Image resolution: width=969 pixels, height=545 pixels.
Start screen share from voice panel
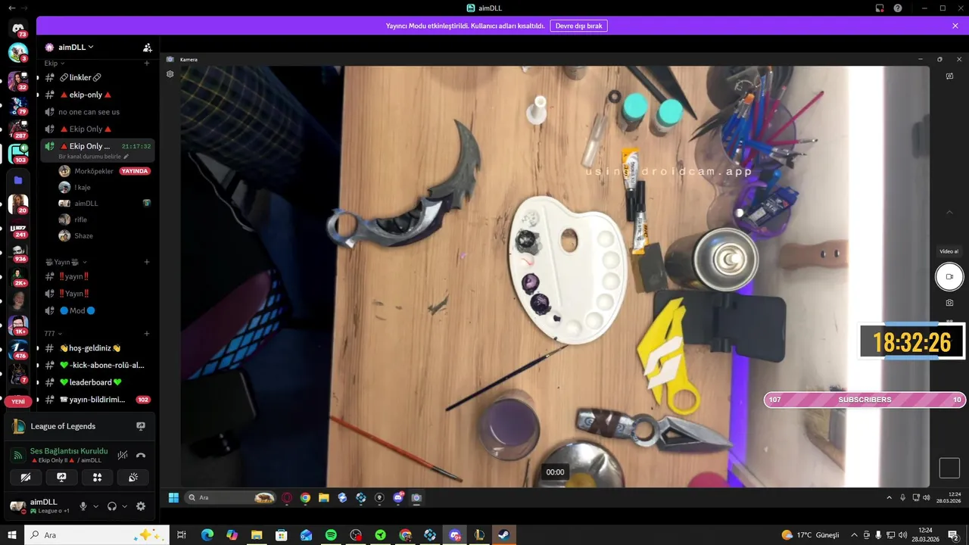coord(61,478)
